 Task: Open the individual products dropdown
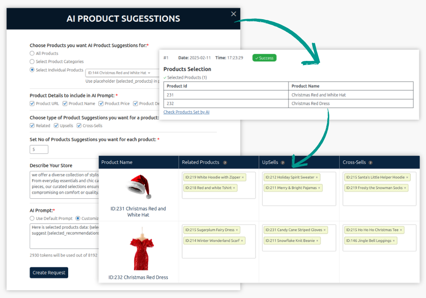119,73
